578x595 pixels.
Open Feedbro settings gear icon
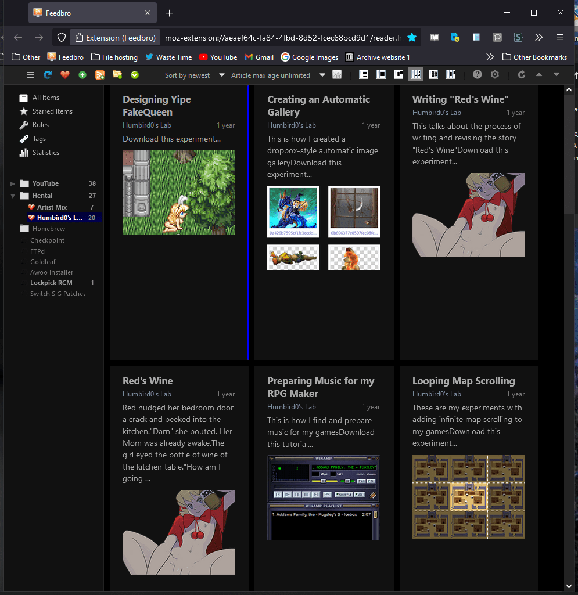495,75
